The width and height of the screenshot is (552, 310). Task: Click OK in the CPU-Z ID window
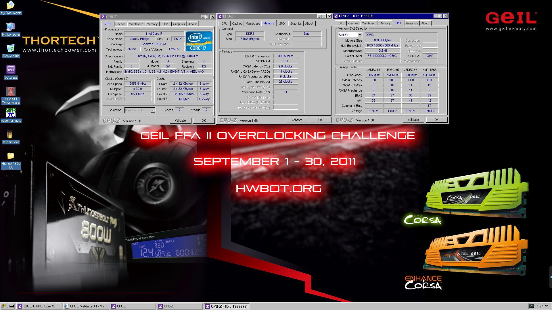coord(436,120)
